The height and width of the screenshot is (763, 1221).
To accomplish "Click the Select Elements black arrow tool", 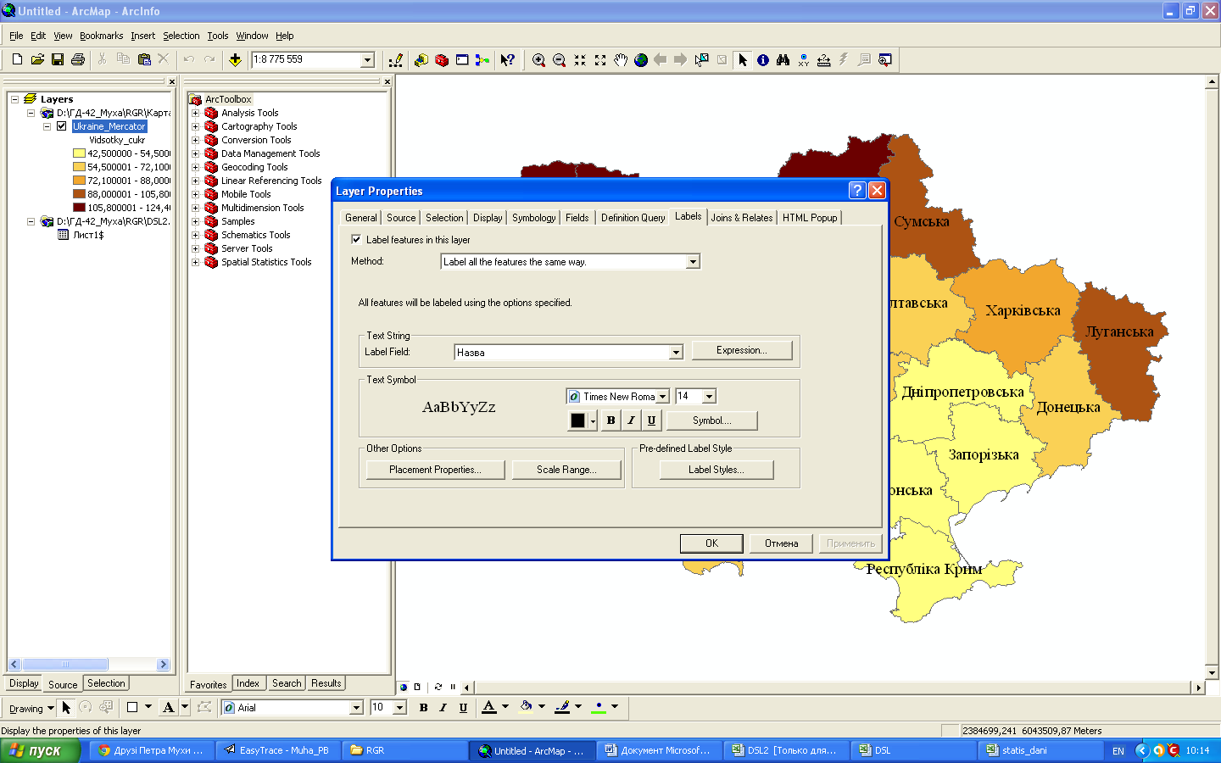I will [743, 59].
